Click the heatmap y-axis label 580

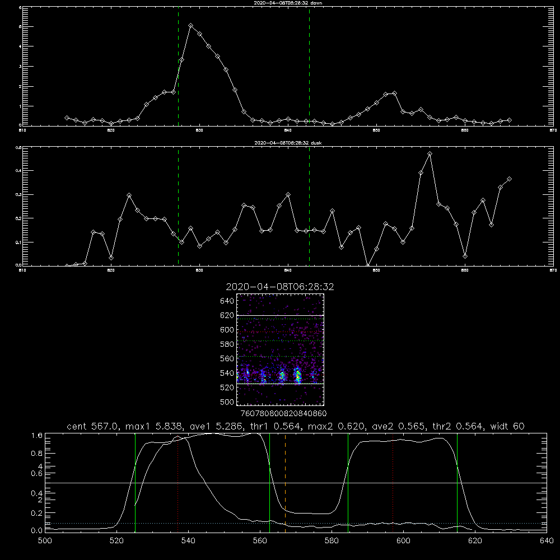click(x=227, y=344)
